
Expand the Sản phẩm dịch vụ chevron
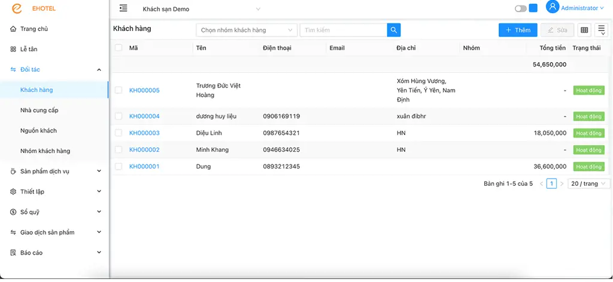click(x=99, y=171)
